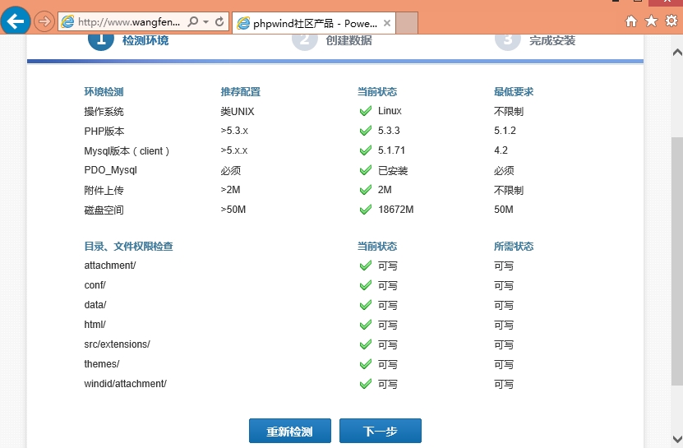683x448 pixels.
Task: Click the conf/ directory name
Action: tap(95, 285)
